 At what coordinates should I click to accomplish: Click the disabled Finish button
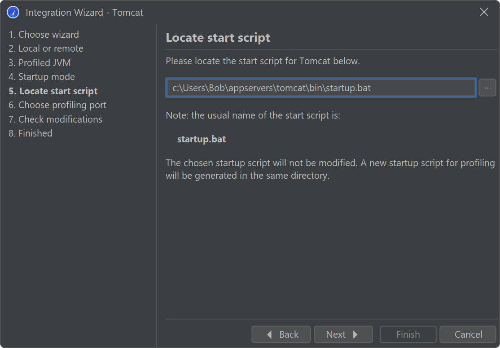(x=408, y=335)
